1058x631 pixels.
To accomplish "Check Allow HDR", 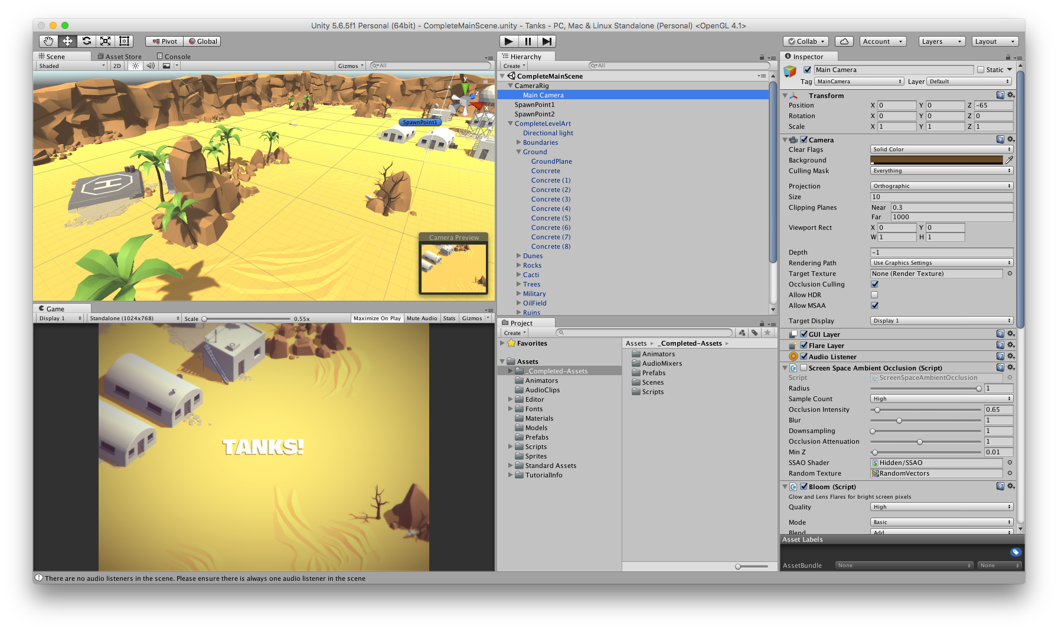I will 874,295.
